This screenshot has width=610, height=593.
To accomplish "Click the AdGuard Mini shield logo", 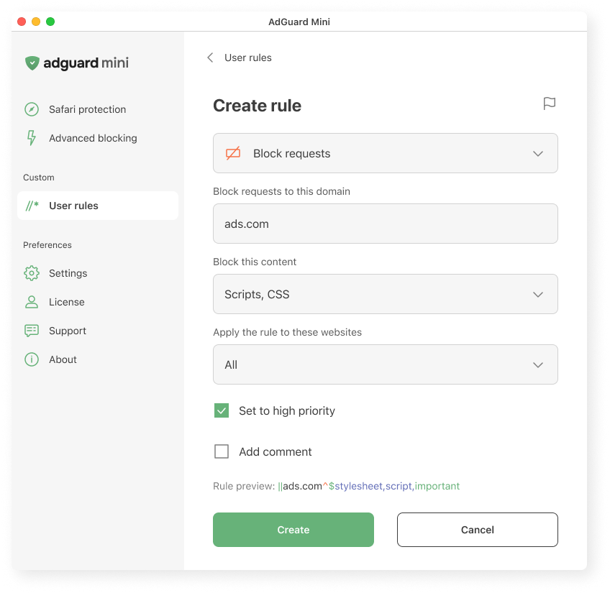I will click(32, 63).
